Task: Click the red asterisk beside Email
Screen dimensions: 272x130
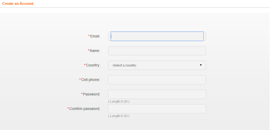Action: (89, 36)
